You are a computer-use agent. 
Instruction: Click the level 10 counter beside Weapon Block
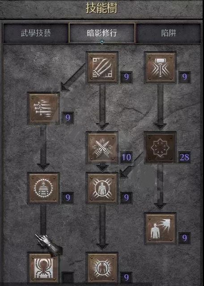[126, 157]
